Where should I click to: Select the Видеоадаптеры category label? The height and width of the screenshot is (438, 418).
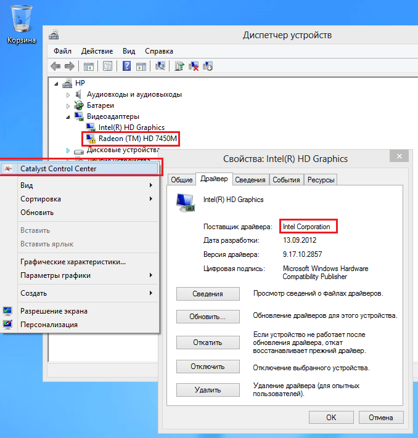pos(113,116)
